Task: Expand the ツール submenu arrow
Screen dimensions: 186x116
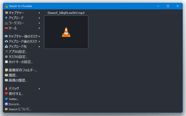Action: point(39,28)
